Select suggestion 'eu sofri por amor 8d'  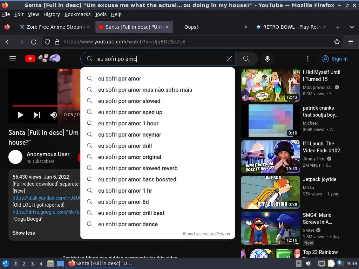pyautogui.click(x=158, y=202)
